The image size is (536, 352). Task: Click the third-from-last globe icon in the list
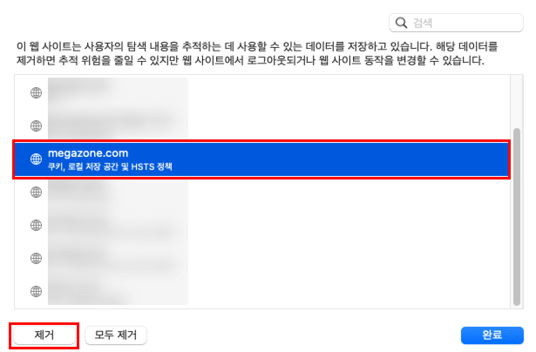click(36, 225)
